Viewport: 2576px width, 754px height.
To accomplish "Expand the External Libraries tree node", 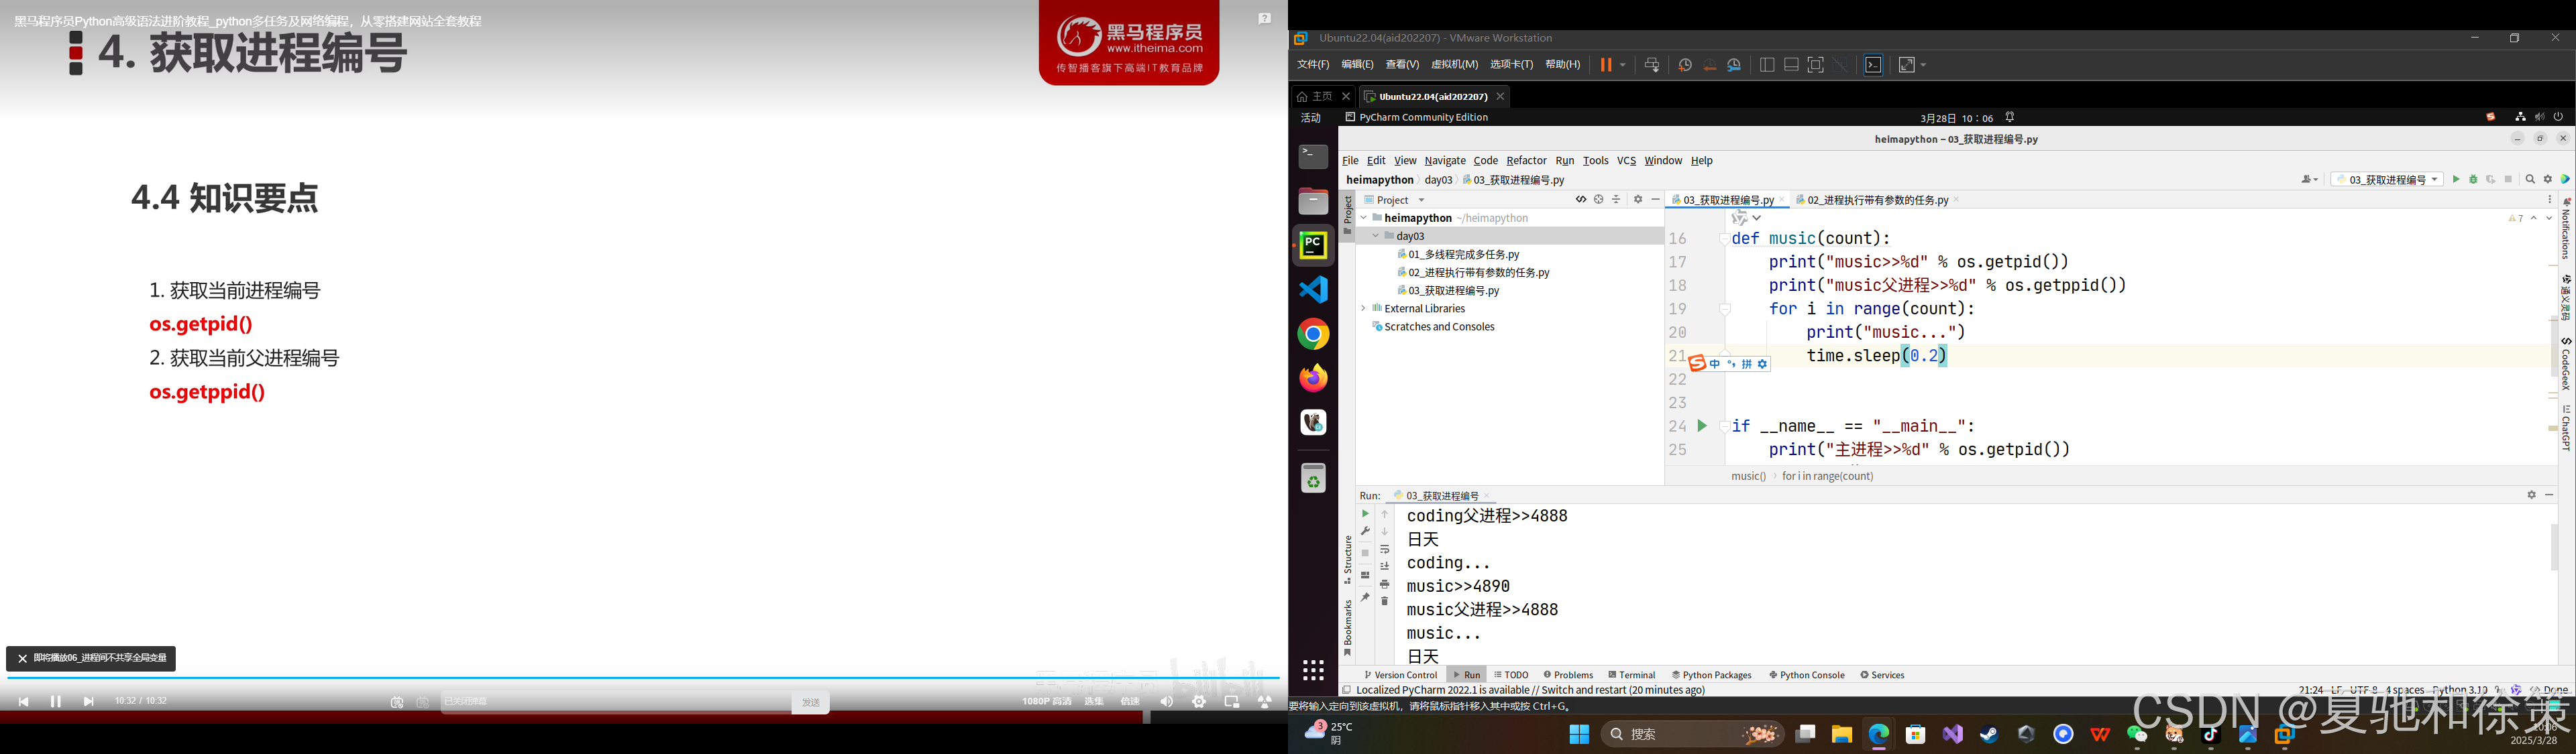I will coord(1363,308).
